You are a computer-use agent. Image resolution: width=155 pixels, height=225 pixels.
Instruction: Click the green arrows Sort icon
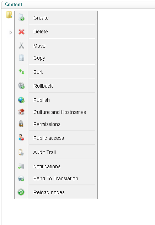pyautogui.click(x=22, y=72)
